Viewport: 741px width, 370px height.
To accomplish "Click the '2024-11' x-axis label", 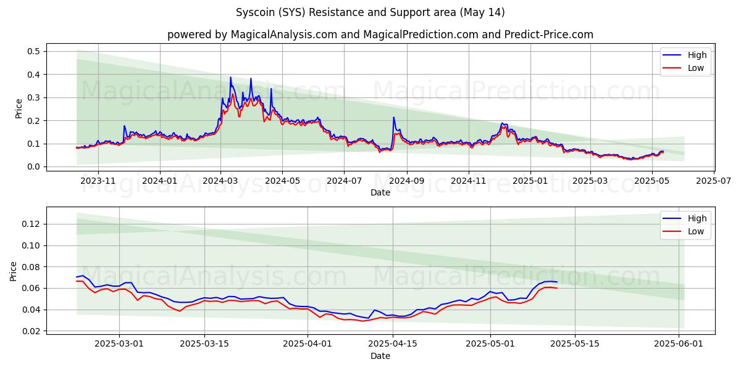I will click(x=468, y=181).
